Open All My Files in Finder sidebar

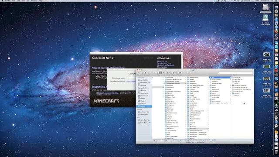click(144, 80)
